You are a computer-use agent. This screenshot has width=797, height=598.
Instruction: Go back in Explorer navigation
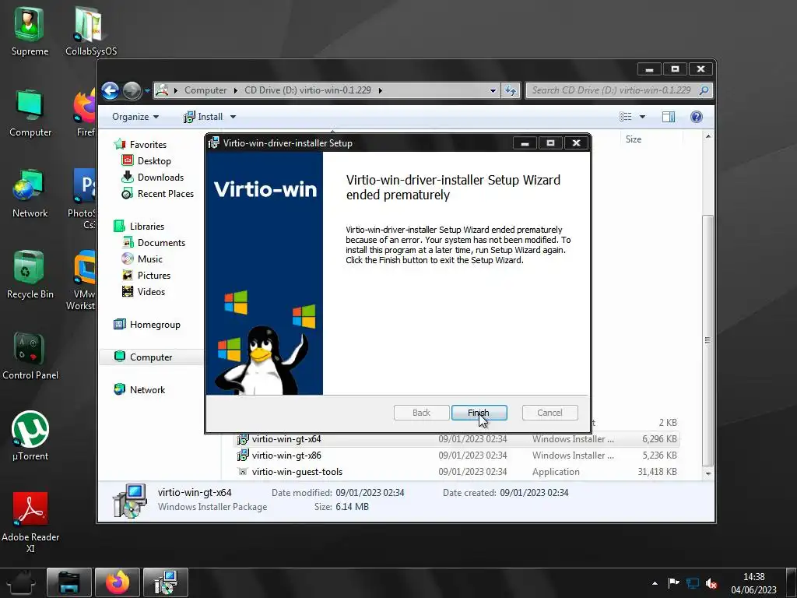point(110,90)
